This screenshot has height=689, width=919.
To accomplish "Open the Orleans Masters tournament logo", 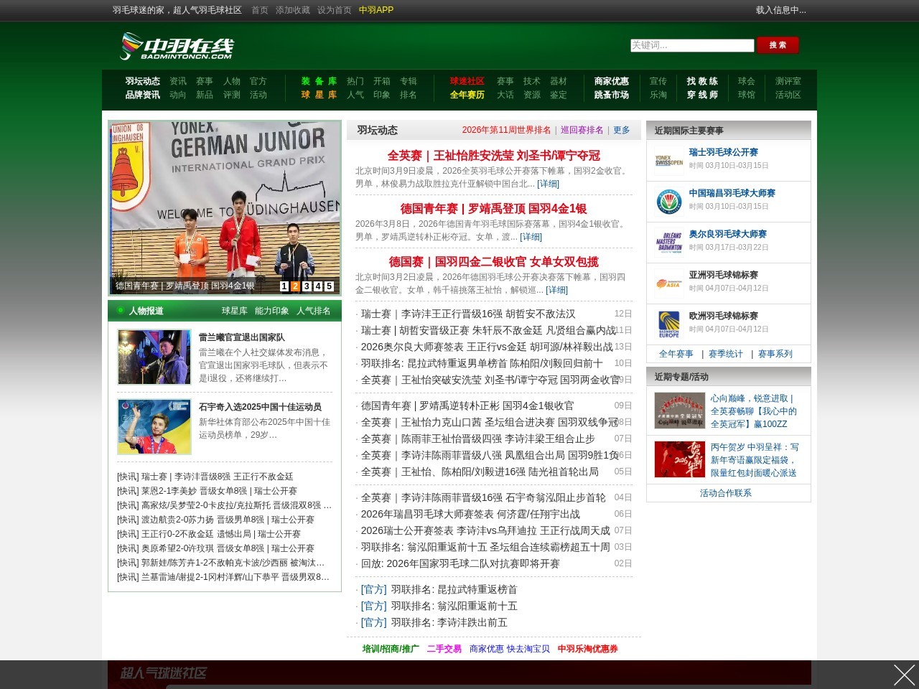I will [x=668, y=243].
